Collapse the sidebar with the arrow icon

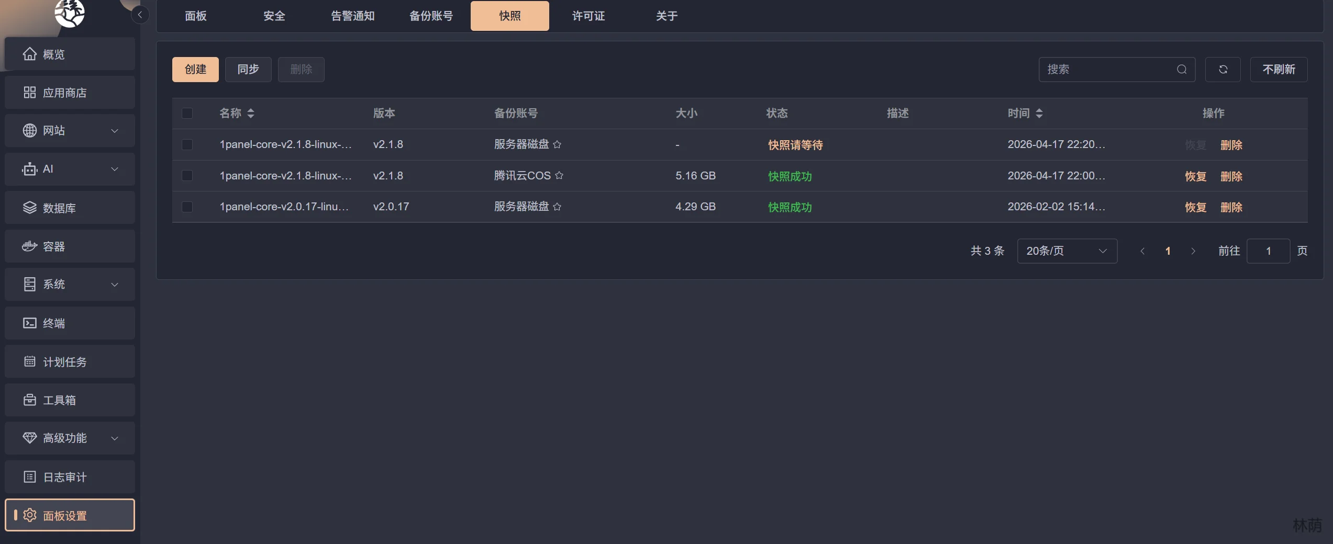click(x=140, y=15)
